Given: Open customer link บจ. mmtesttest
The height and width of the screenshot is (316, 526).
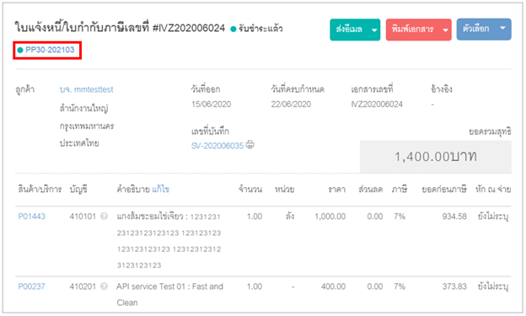Looking at the screenshot, I should 86,89.
